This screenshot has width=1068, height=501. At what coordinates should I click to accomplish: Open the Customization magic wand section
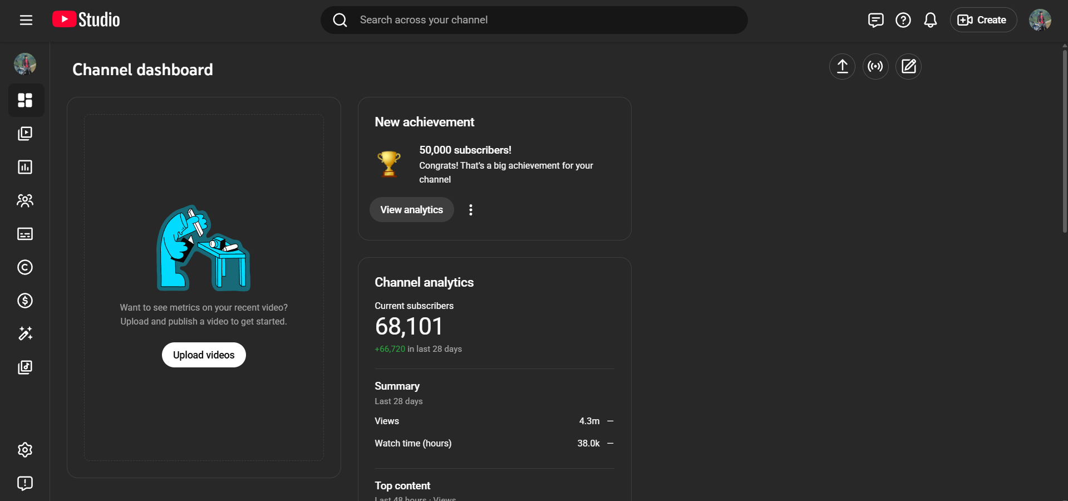coord(25,333)
